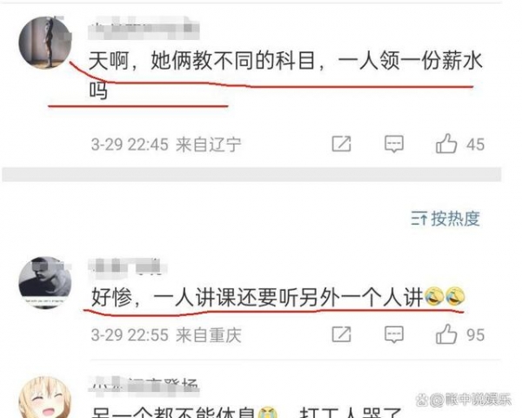Click the 45 like count
522x418 pixels.
(x=475, y=145)
